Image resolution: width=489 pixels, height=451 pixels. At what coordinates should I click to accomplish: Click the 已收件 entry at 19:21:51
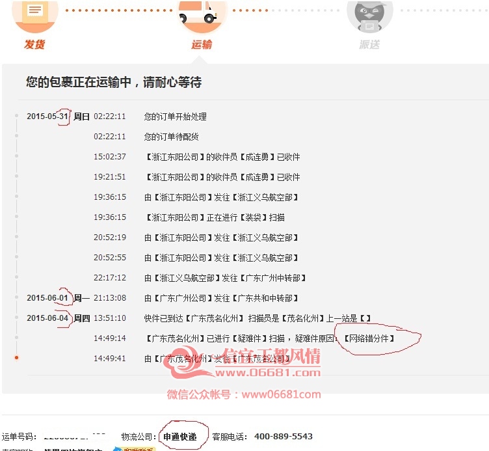click(222, 177)
